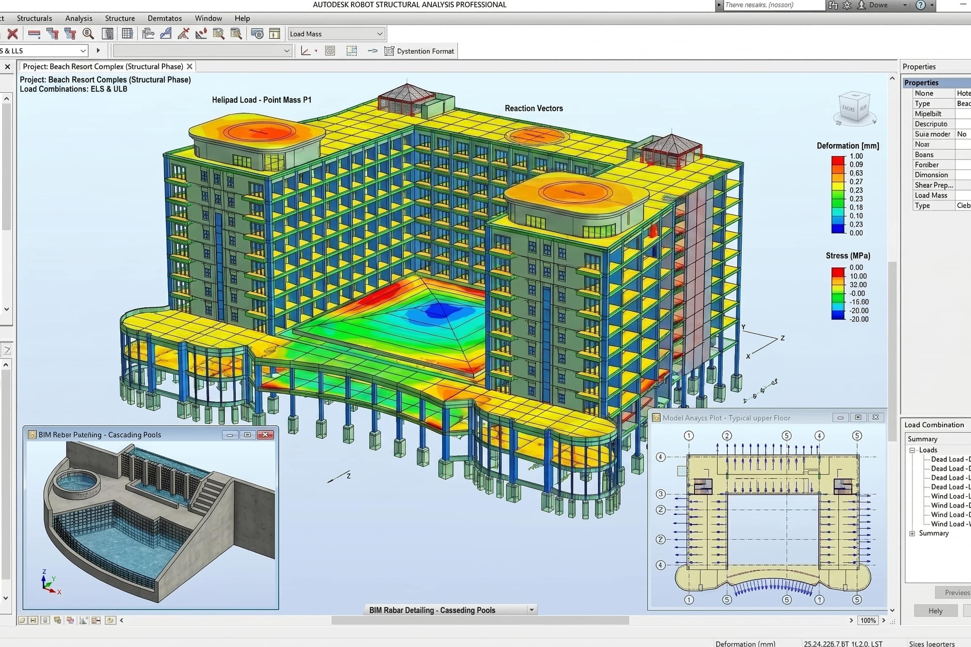Collapse the Loads tree node
Image resolution: width=971 pixels, height=647 pixels.
912,450
